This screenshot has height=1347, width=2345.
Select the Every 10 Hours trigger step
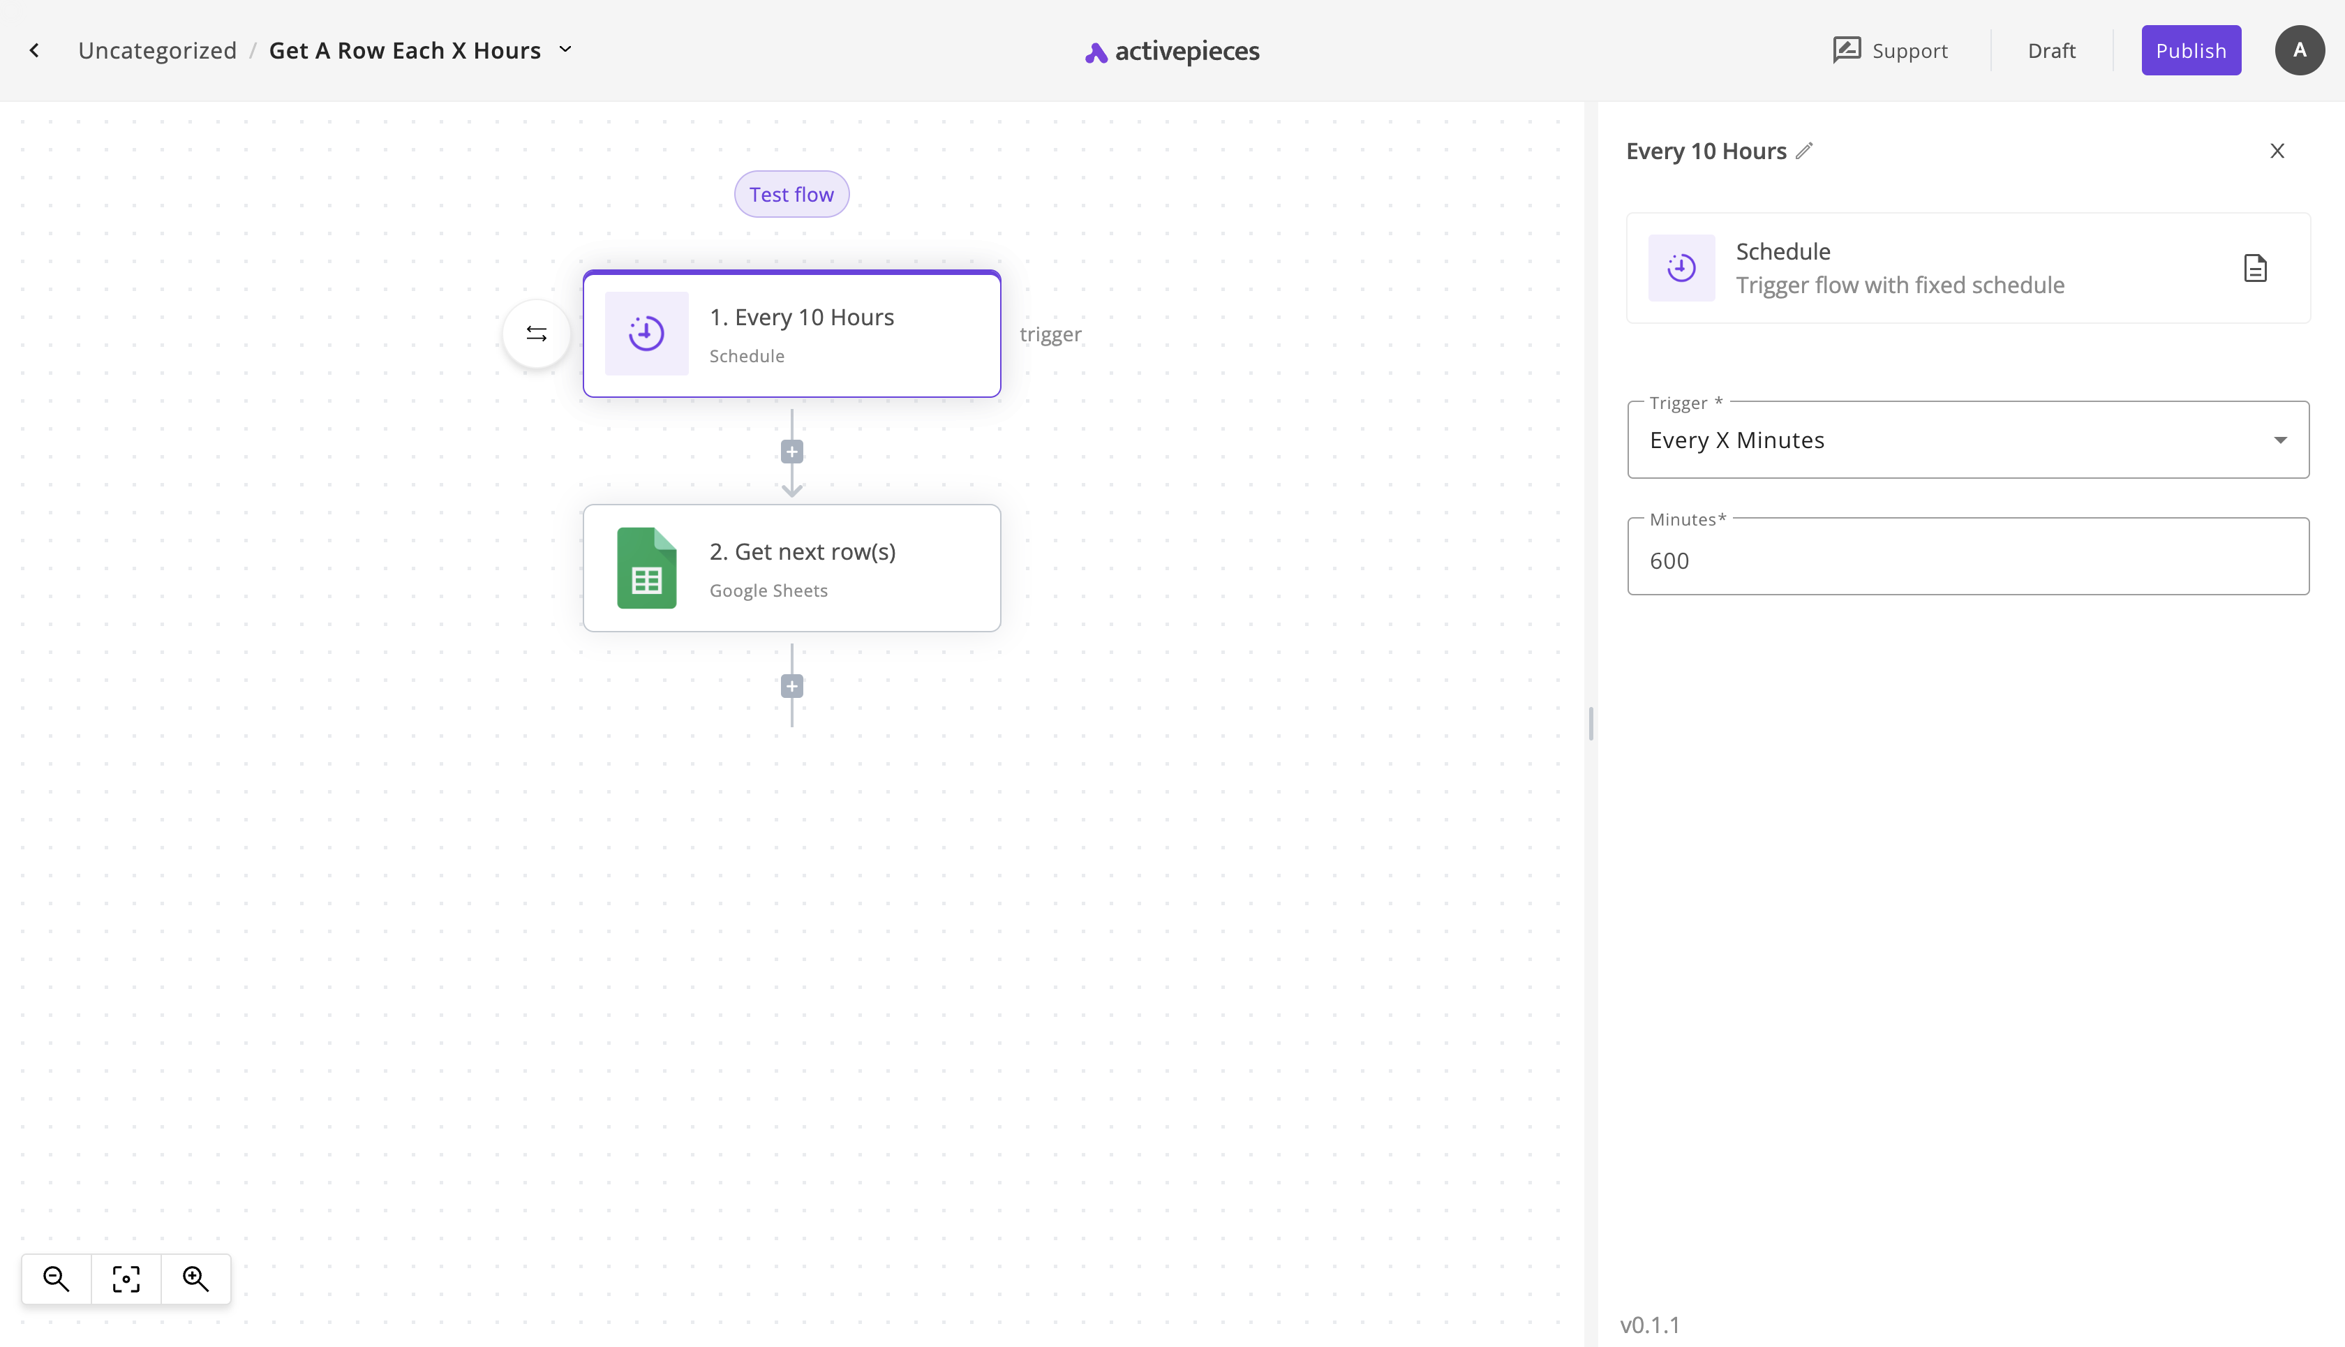coord(792,334)
